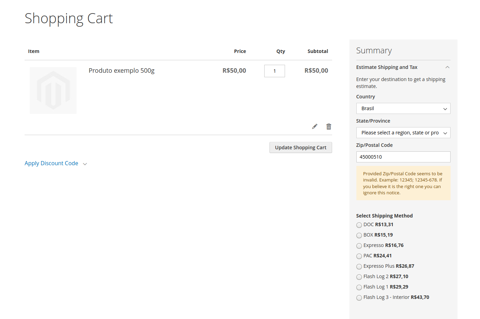480x319 pixels.
Task: Click the Update Shopping Cart button
Action: tap(301, 148)
